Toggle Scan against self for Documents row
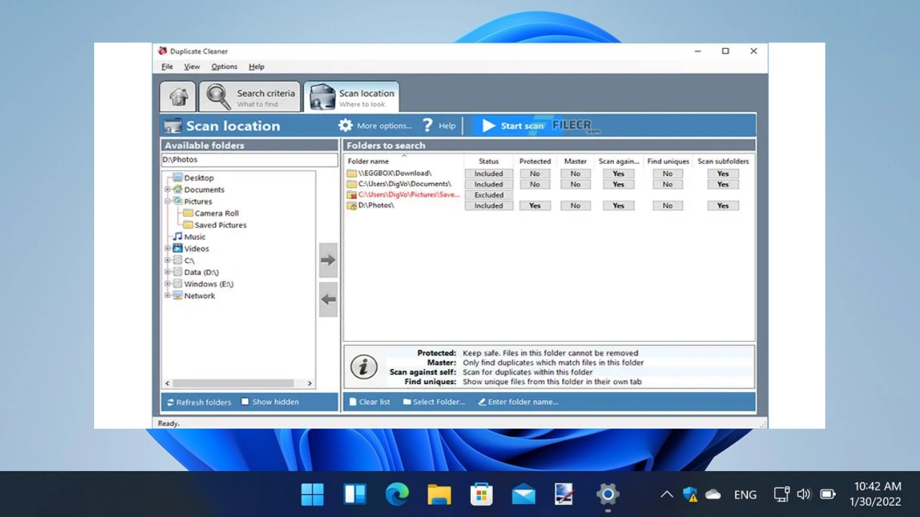 619,184
